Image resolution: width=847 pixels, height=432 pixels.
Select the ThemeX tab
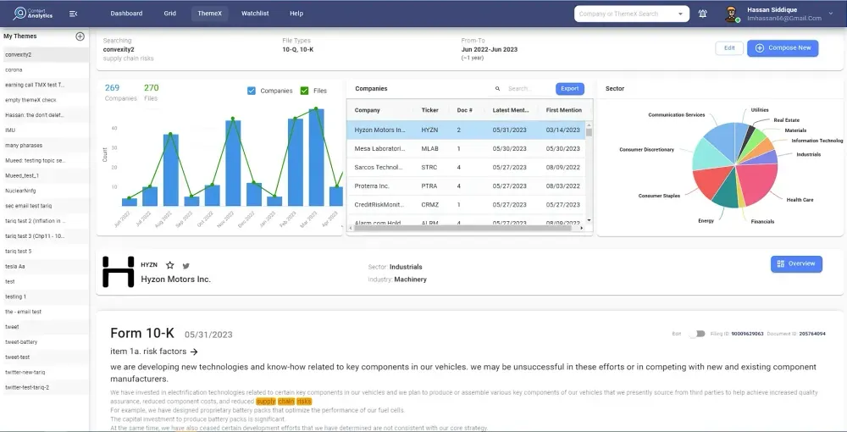click(x=209, y=14)
